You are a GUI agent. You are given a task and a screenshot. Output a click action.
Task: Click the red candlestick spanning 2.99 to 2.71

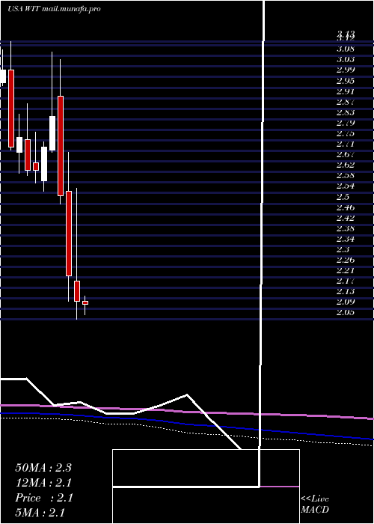click(11, 109)
